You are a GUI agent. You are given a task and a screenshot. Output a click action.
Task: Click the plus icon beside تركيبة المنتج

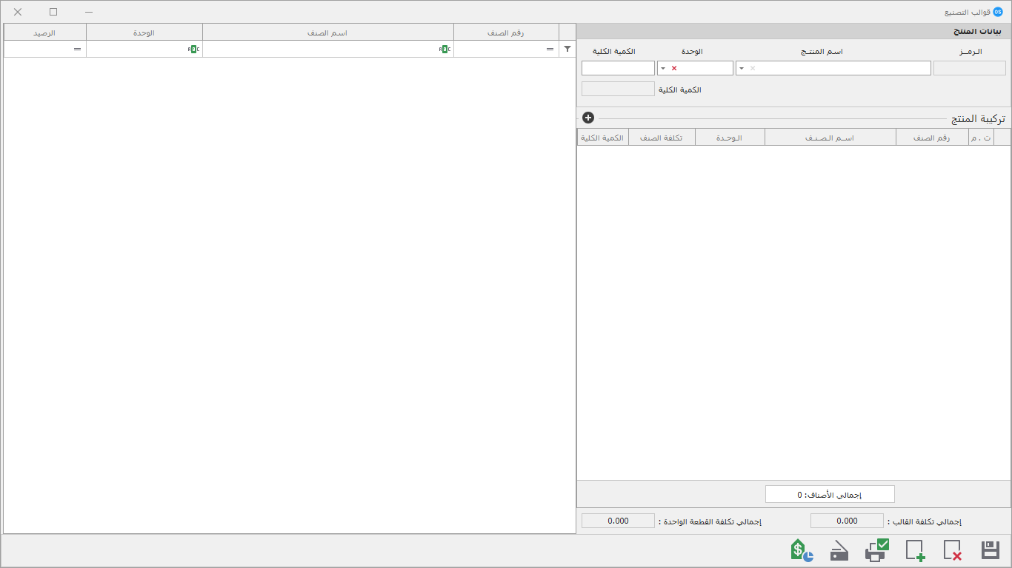[x=588, y=118]
